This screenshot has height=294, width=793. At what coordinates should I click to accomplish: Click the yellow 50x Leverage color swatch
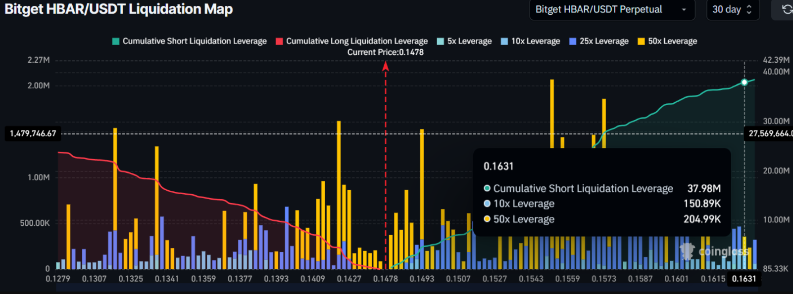pyautogui.click(x=641, y=42)
